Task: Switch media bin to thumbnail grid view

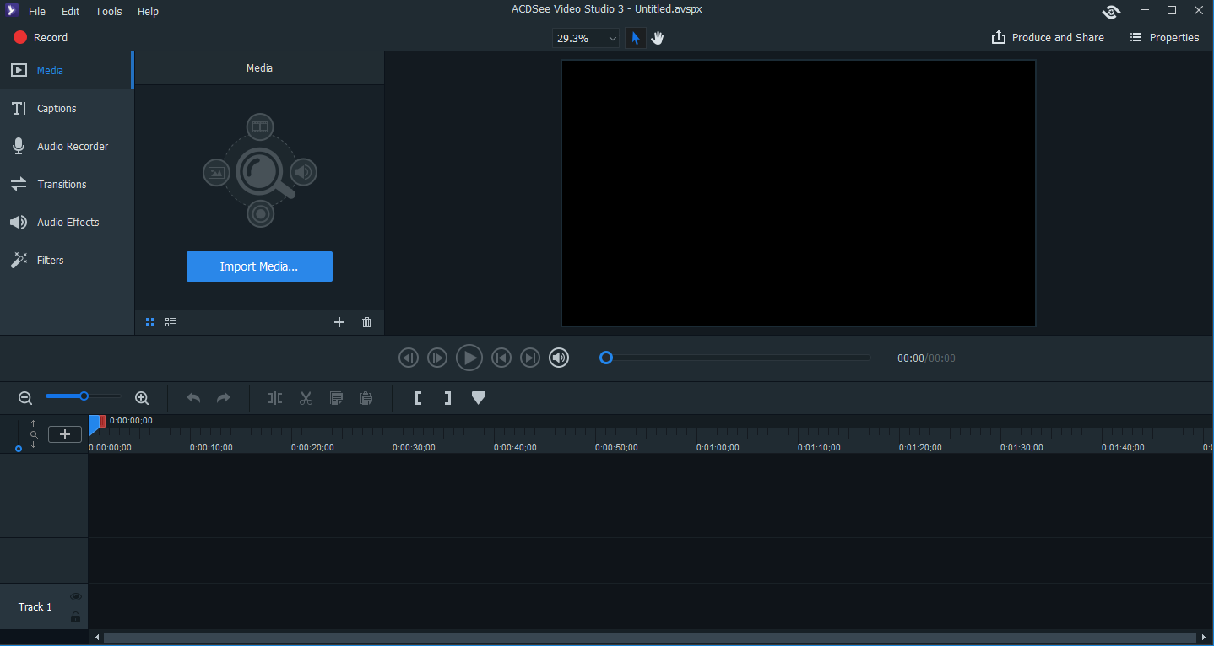Action: point(150,322)
